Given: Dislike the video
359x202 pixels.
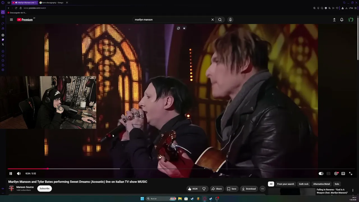Looking at the screenshot, I should pyautogui.click(x=204, y=189).
